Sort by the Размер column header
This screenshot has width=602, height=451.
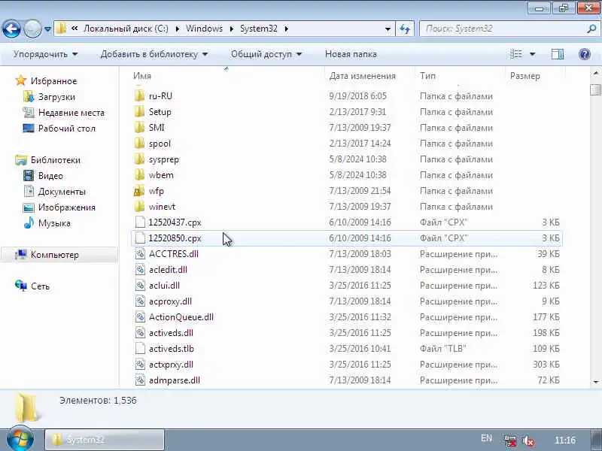click(524, 76)
